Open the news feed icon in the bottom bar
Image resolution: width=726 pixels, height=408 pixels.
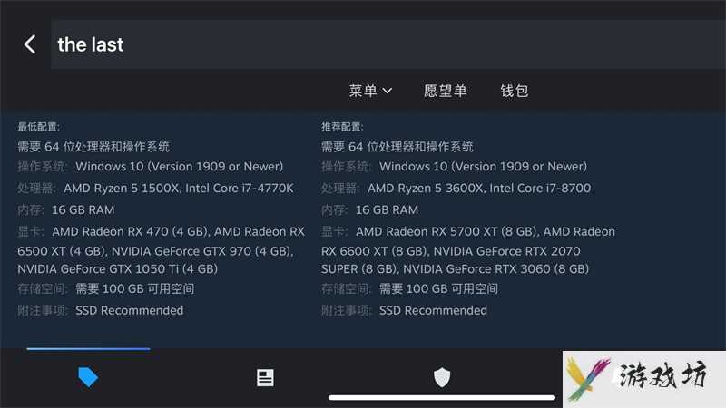click(265, 377)
